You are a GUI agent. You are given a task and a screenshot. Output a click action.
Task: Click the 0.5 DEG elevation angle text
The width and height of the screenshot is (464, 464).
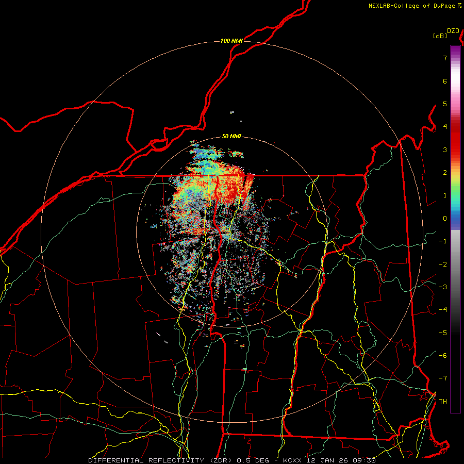[253, 460]
